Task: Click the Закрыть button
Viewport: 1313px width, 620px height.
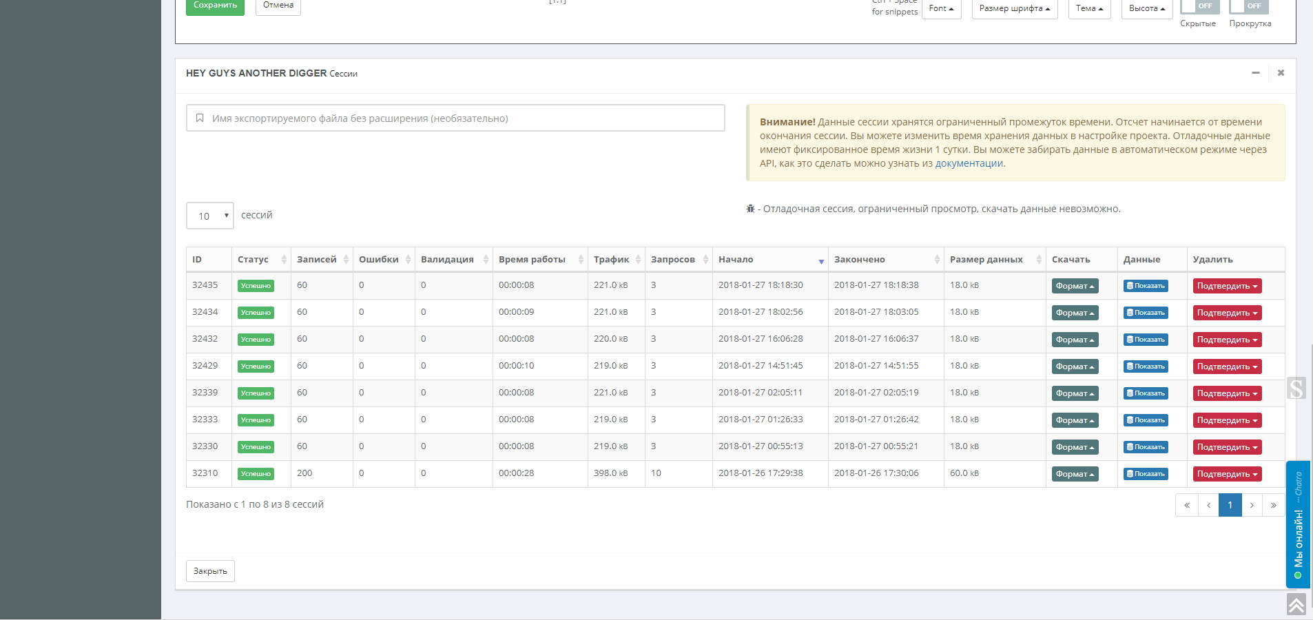Action: (x=210, y=571)
